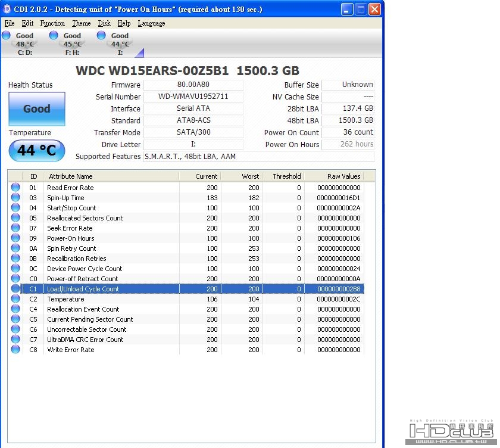Select the Power-On Hours raw value 000000000106
The height and width of the screenshot is (448, 500).
[339, 238]
